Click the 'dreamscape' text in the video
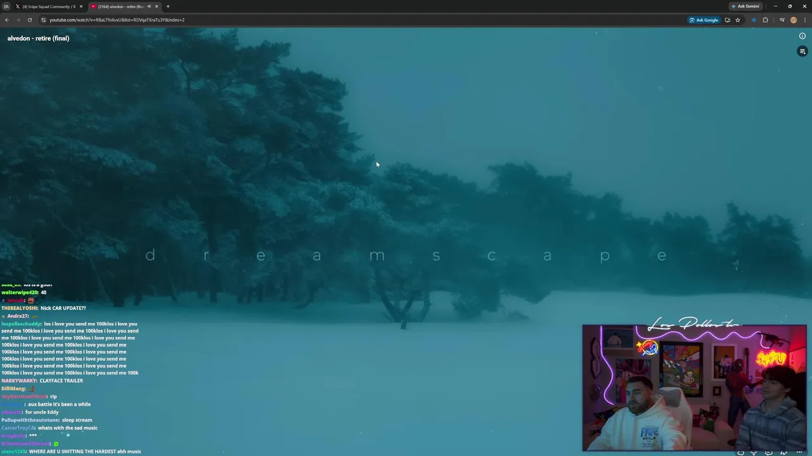The image size is (812, 456). 406,256
